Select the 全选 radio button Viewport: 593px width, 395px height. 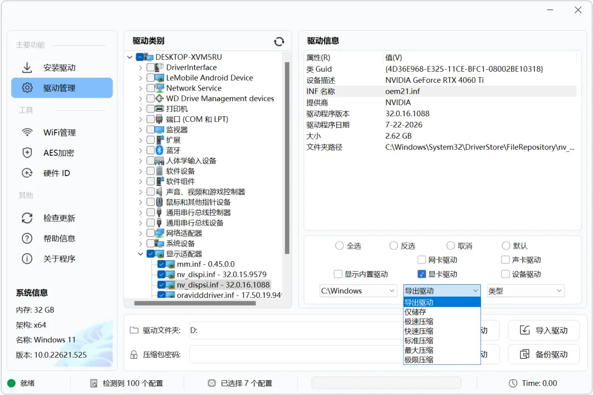(x=339, y=246)
